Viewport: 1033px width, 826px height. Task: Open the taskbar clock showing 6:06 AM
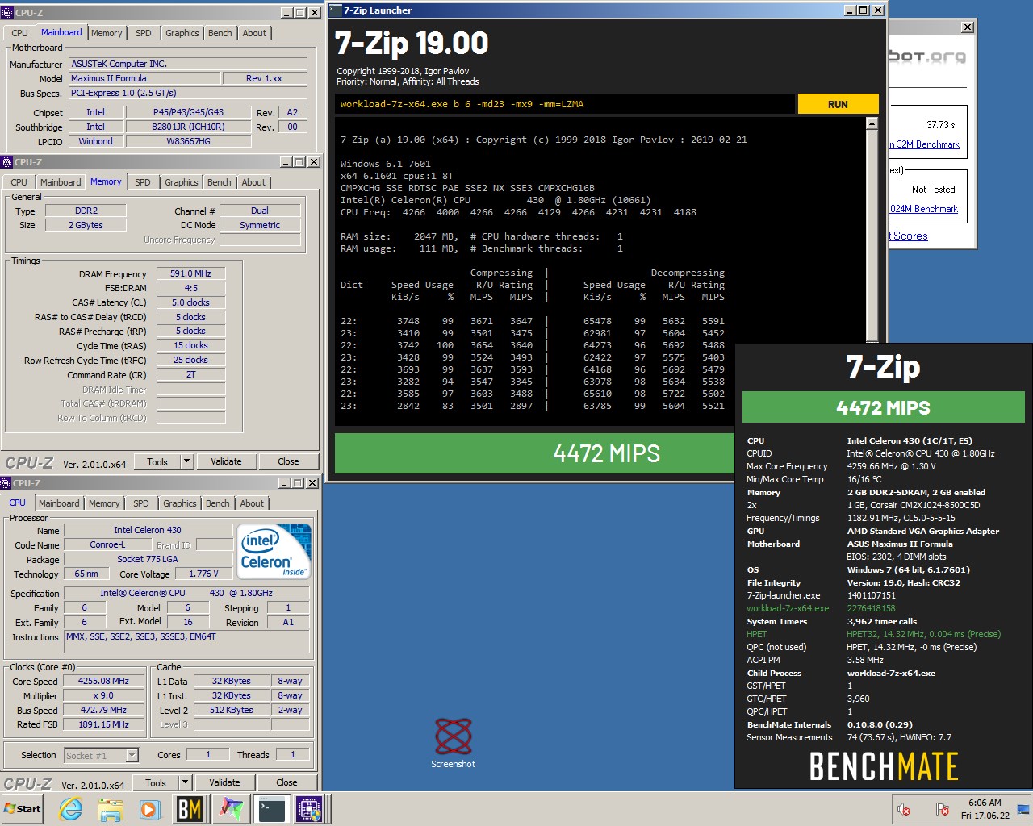pos(985,809)
